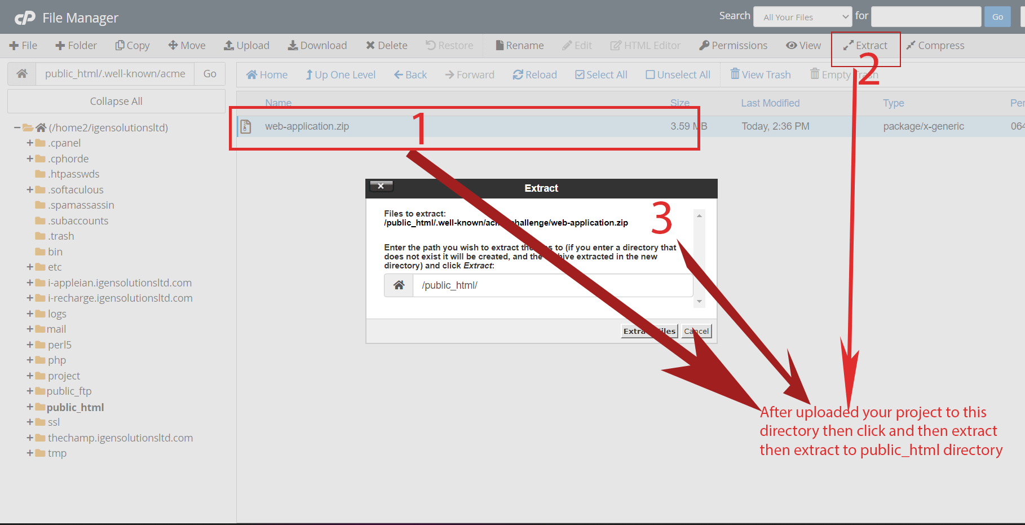The width and height of the screenshot is (1025, 525).
Task: Open the All Your Files search dropdown
Action: click(x=802, y=17)
